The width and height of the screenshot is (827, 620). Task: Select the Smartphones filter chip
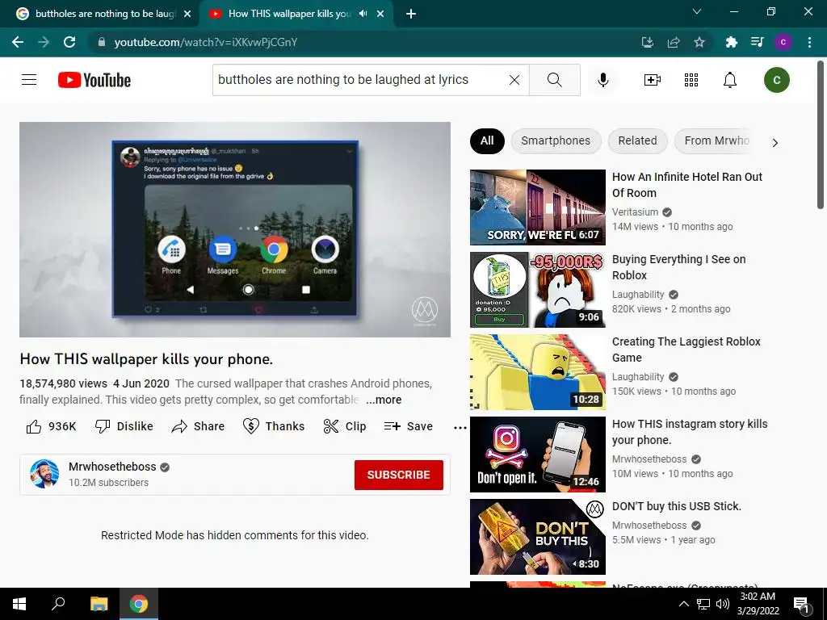coord(556,140)
